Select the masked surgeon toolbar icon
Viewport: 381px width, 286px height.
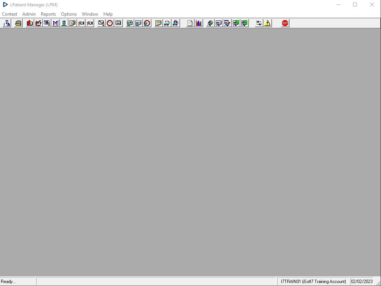[x=64, y=23]
